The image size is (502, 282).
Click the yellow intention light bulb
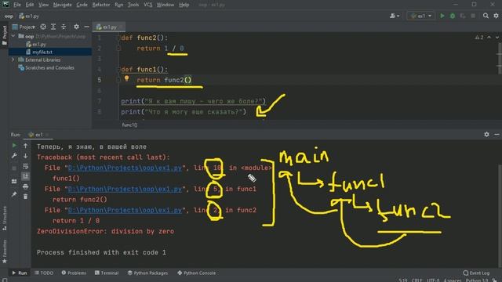point(126,78)
